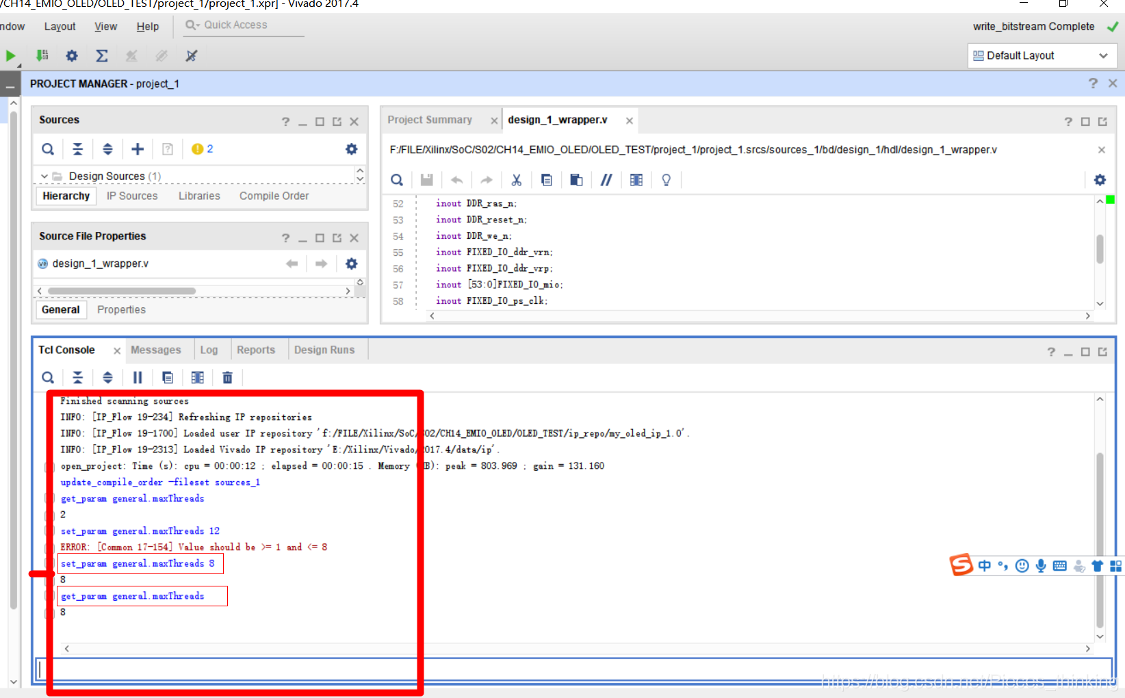Float the Tcl Console panel
Screen dimensions: 1125x698
pyautogui.click(x=1102, y=352)
